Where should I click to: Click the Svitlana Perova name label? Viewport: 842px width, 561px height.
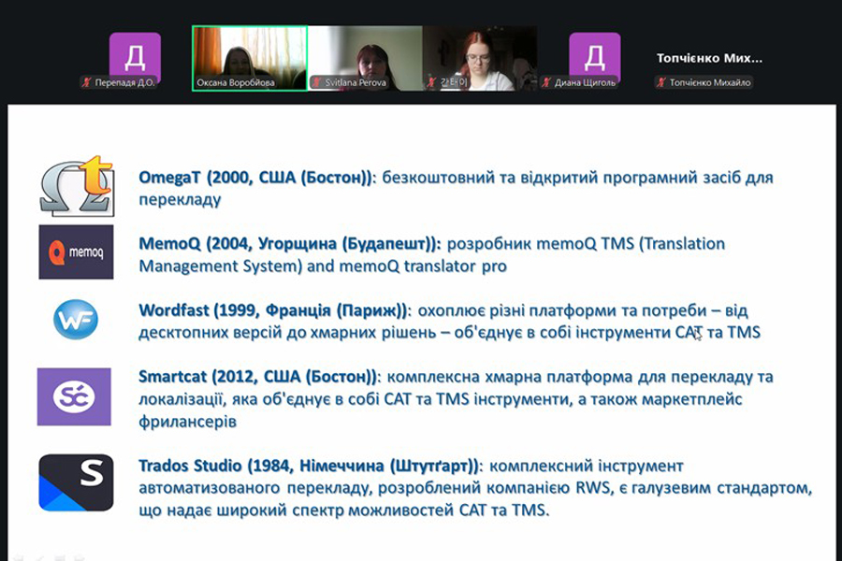(x=356, y=82)
